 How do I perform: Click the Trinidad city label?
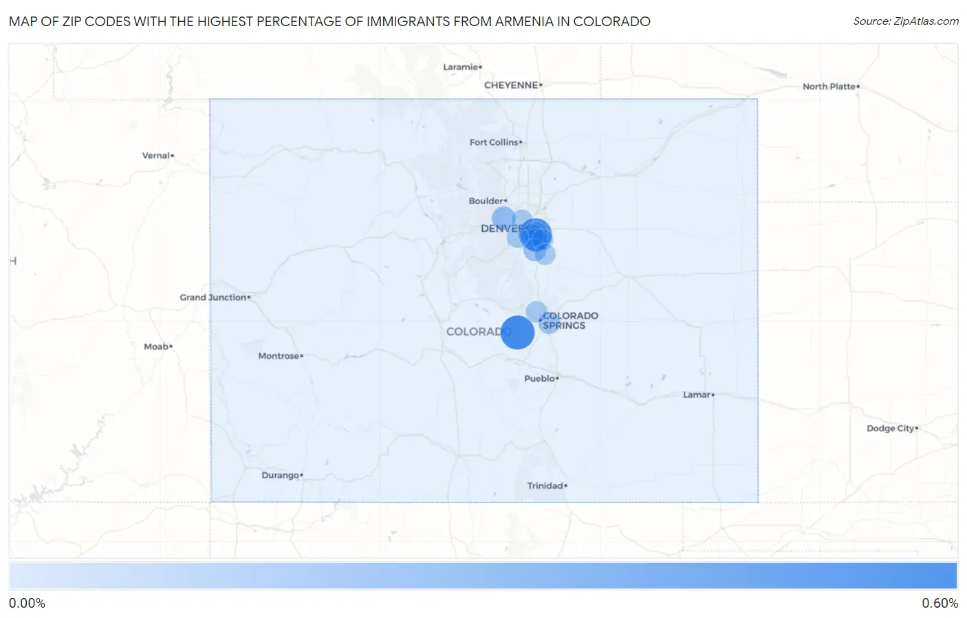[547, 485]
